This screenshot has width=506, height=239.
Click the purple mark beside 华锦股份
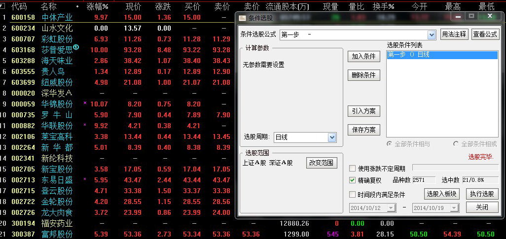(x=85, y=103)
